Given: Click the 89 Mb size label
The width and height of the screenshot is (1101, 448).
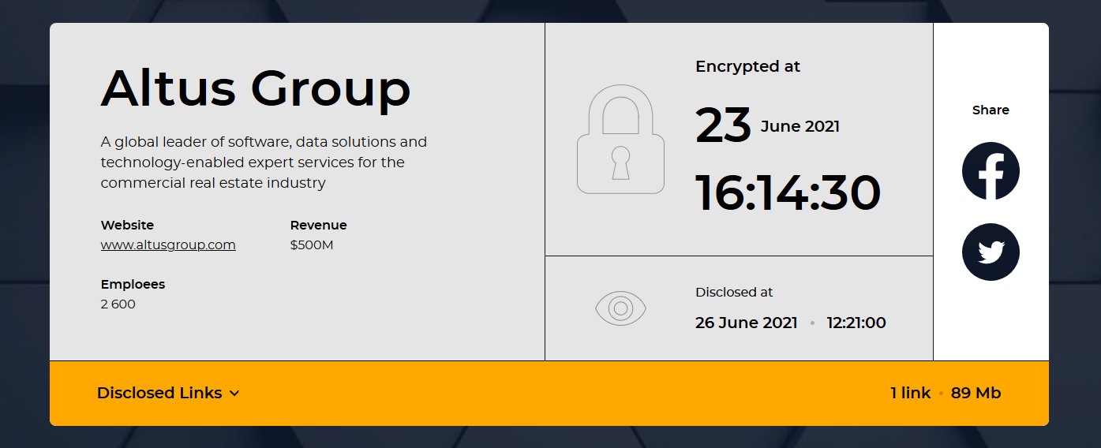Looking at the screenshot, I should [976, 393].
